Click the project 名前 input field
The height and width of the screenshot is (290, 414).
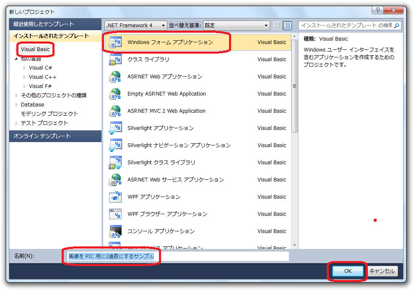click(x=178, y=256)
